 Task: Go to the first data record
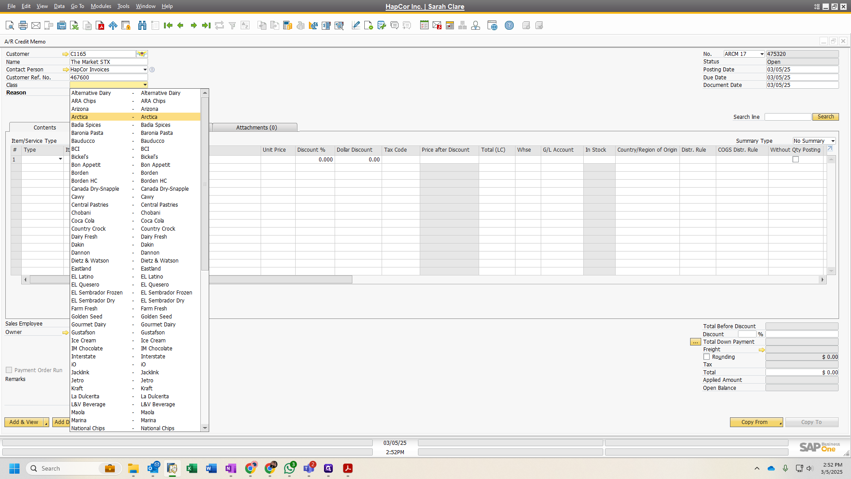[168, 26]
